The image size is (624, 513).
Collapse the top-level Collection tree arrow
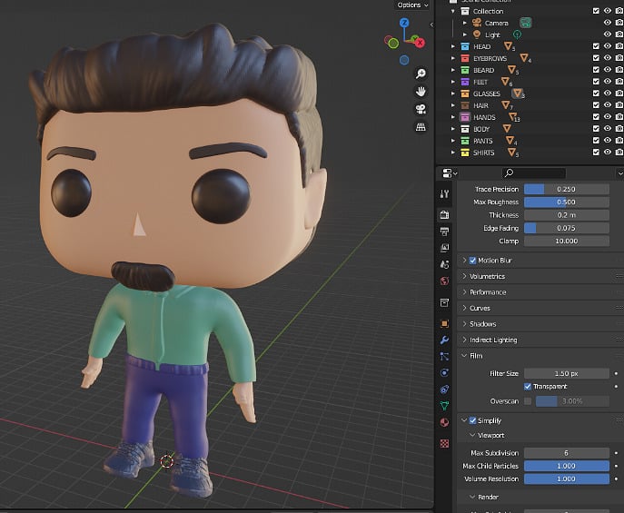pyautogui.click(x=453, y=11)
